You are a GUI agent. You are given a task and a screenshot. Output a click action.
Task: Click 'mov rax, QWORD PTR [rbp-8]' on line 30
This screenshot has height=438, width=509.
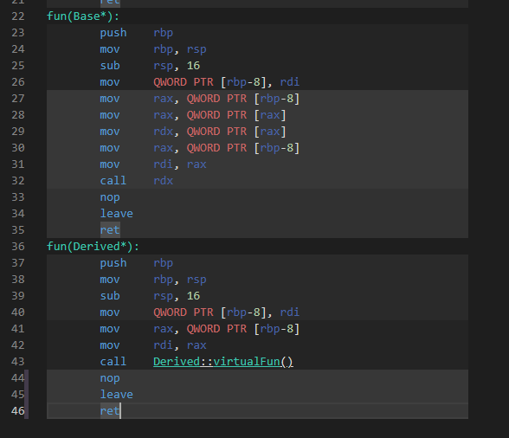pyautogui.click(x=200, y=148)
